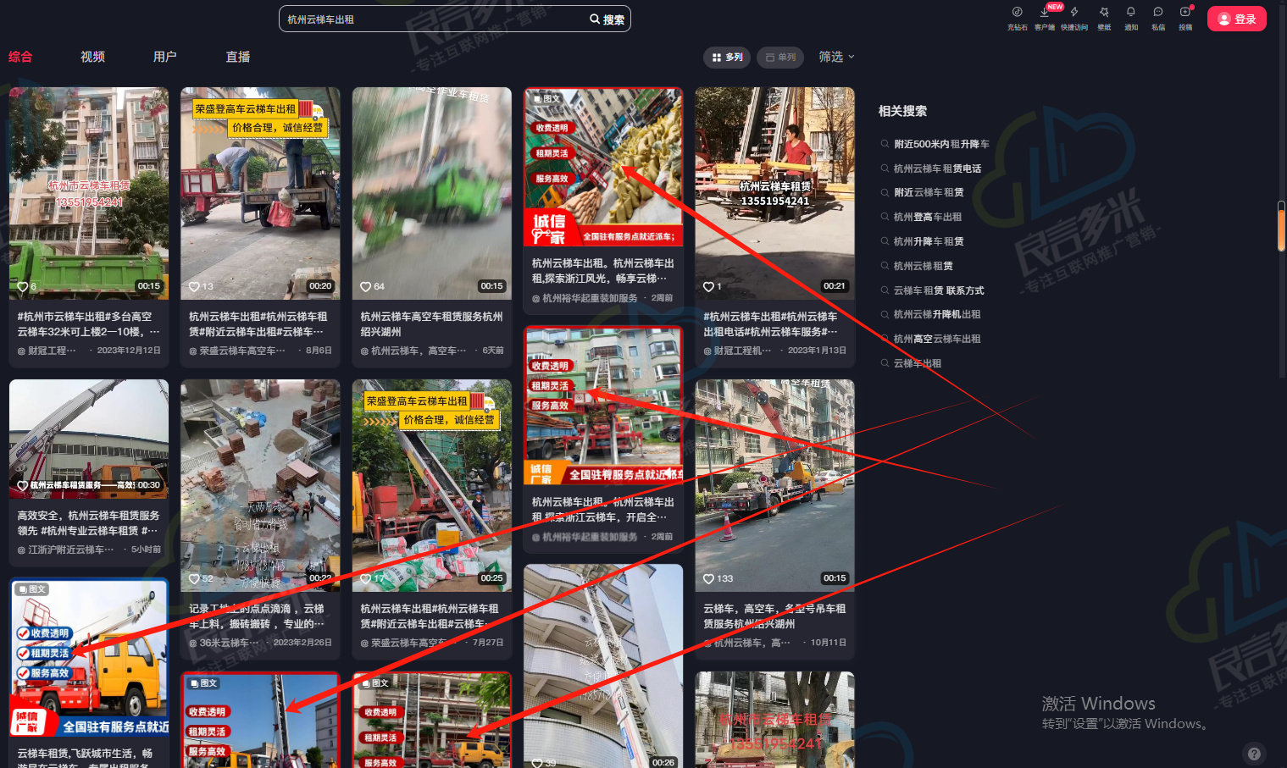
Task: Expand the 筛选 filter dropdown
Action: click(836, 57)
